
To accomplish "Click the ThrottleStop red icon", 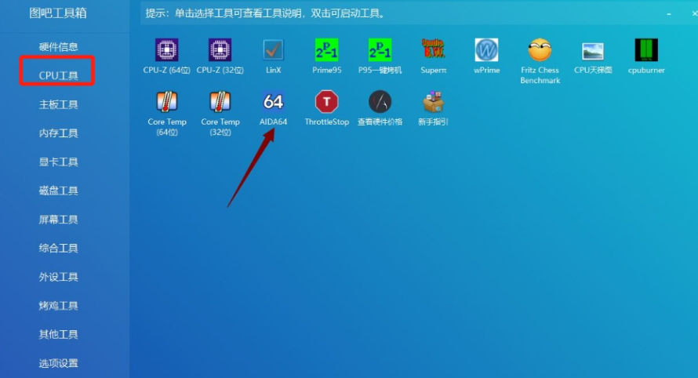I will (x=326, y=101).
